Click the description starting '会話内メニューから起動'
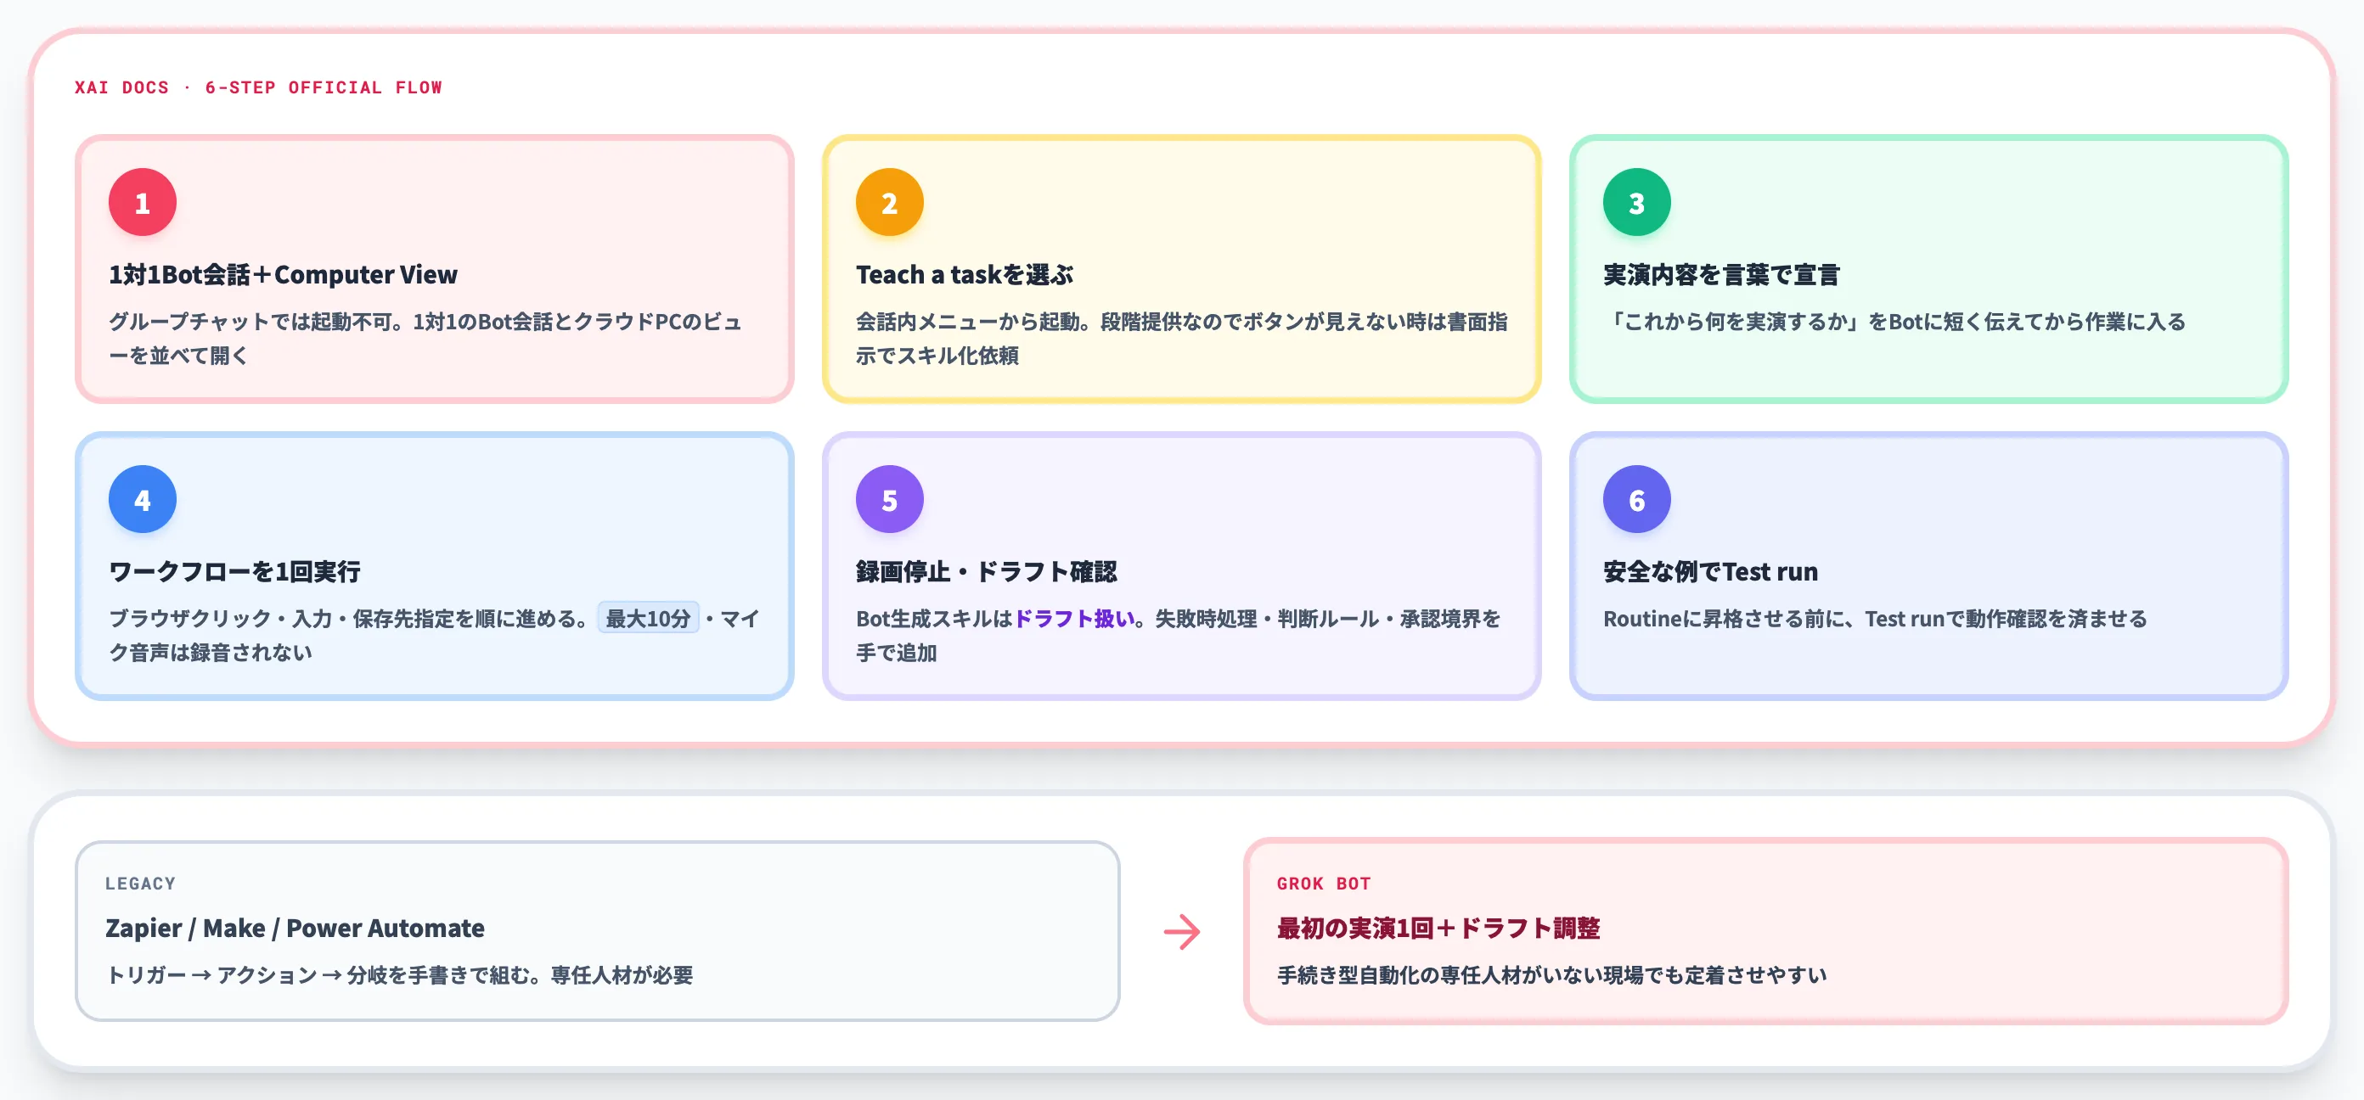2364x1100 pixels. coord(1181,338)
